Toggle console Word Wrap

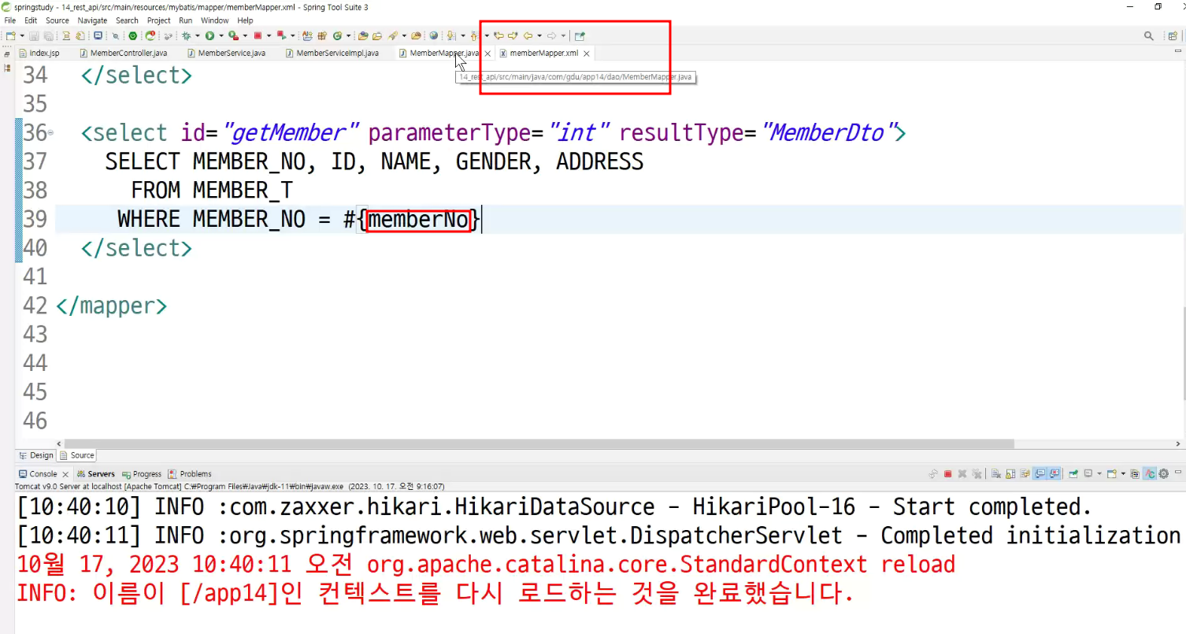coord(1024,474)
